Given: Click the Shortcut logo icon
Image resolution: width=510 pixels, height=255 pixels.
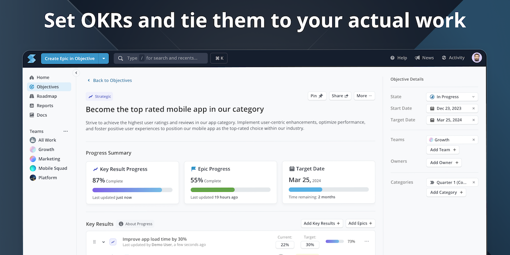Looking at the screenshot, I should tap(32, 58).
